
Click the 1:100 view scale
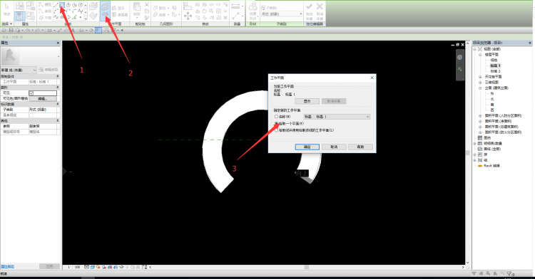[x=73, y=268]
